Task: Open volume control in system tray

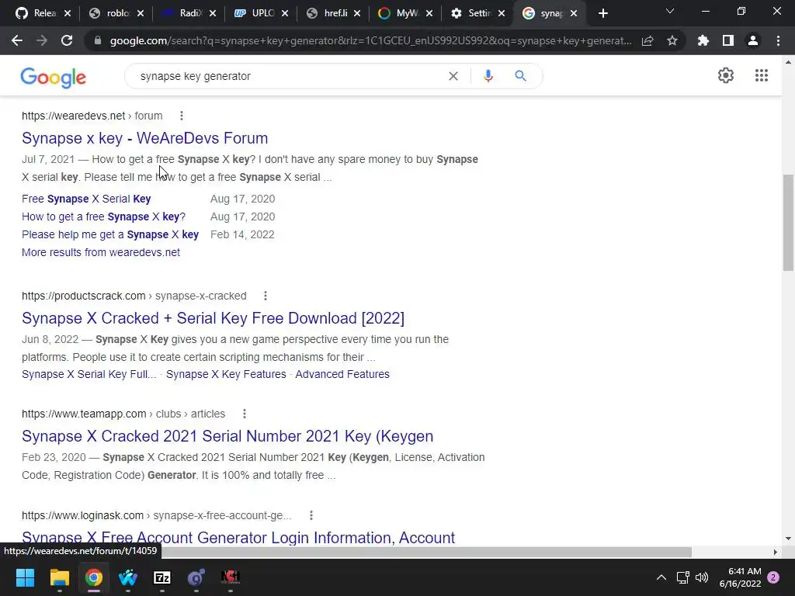Action: (702, 577)
